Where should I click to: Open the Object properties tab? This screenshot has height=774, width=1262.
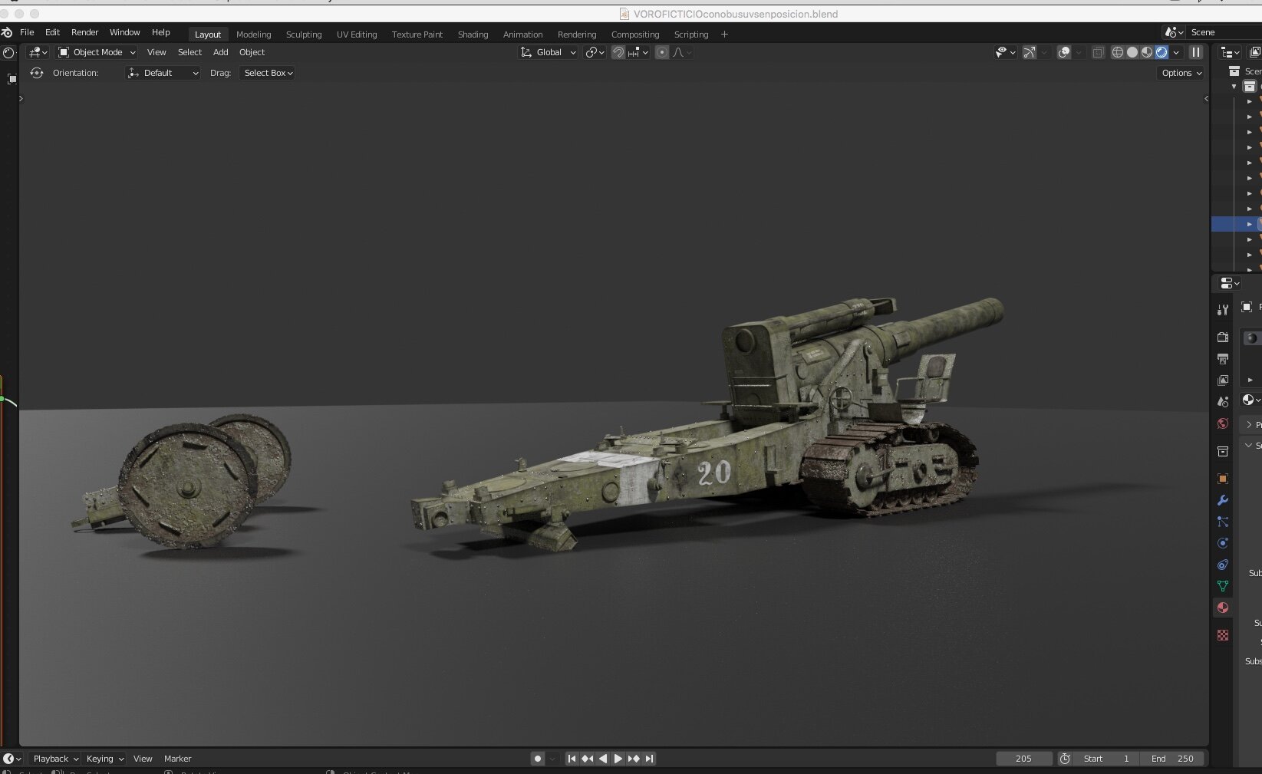[1223, 479]
